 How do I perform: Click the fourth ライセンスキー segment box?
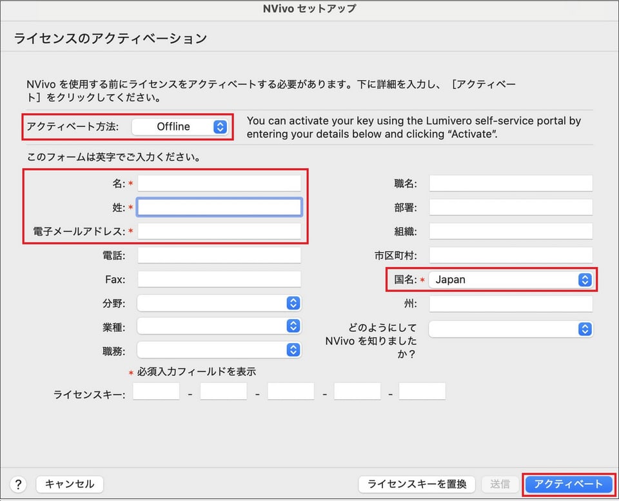(x=358, y=391)
